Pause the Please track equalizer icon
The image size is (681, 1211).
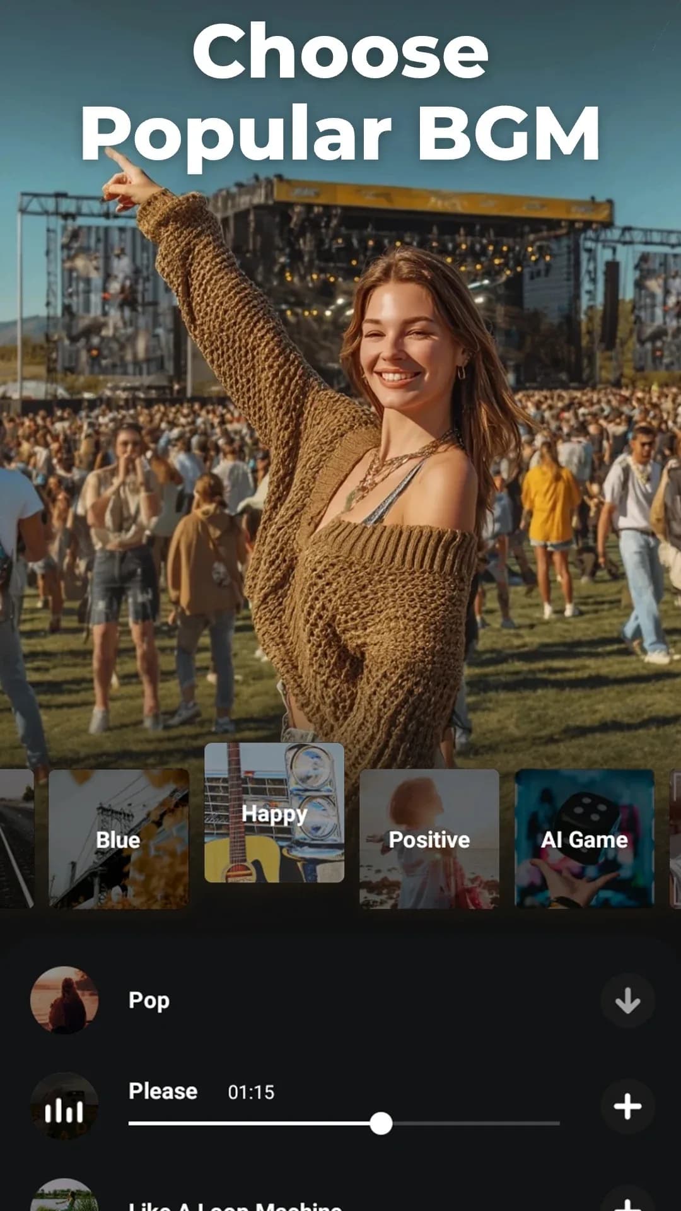pyautogui.click(x=64, y=1106)
